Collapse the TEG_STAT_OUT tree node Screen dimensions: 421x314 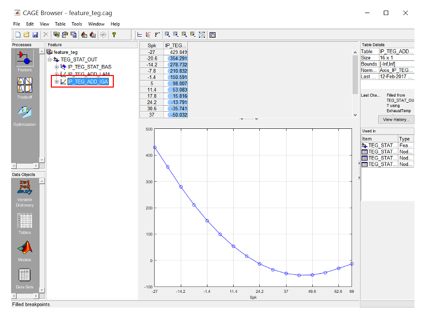pos(50,59)
